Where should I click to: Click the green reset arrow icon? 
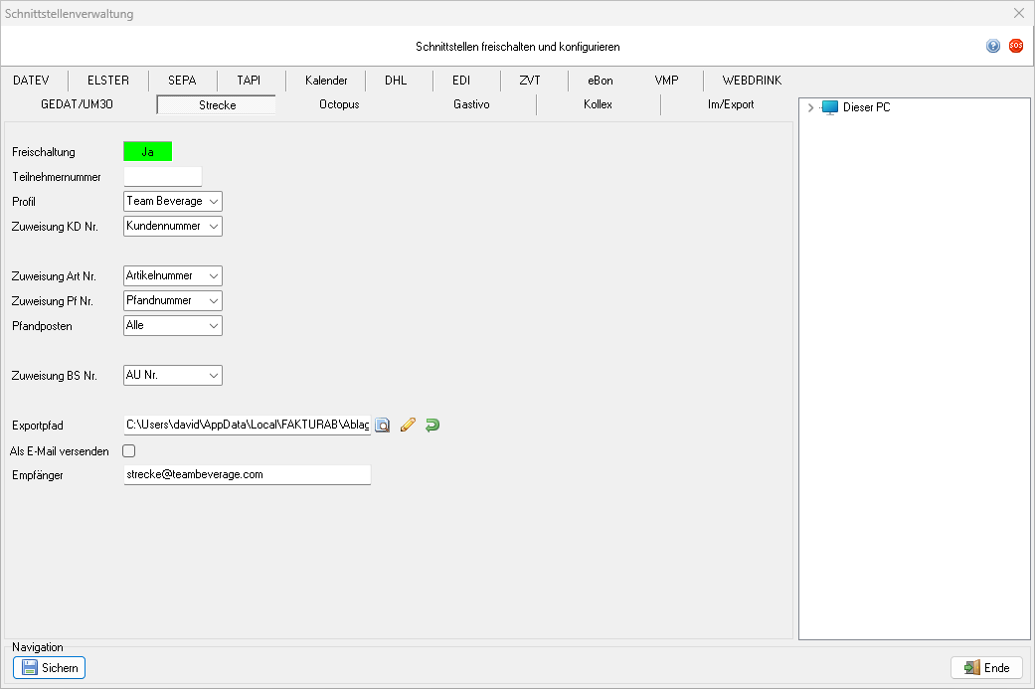pyautogui.click(x=431, y=426)
